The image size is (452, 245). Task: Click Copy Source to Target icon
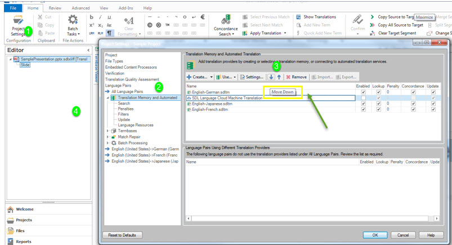pyautogui.click(x=372, y=17)
